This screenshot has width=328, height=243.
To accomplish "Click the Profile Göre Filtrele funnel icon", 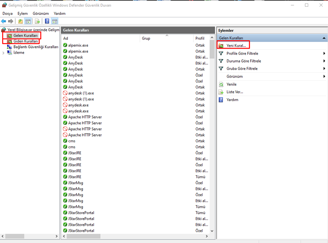I will click(x=221, y=53).
